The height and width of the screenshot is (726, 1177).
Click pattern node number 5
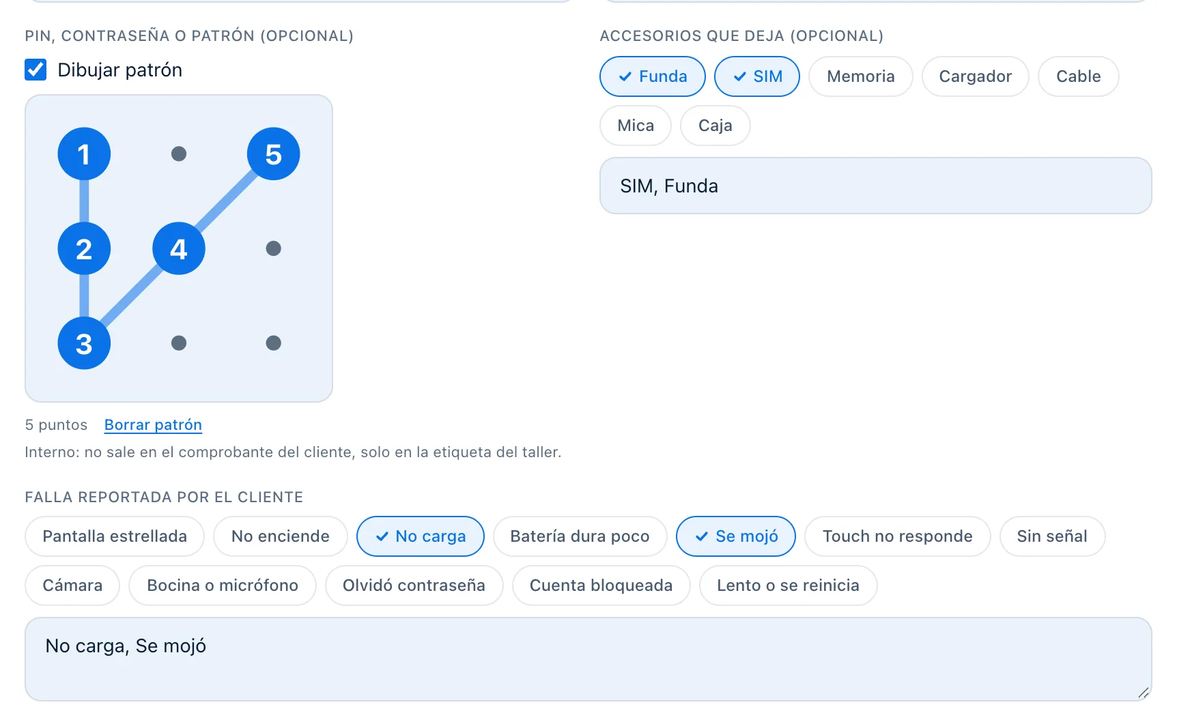pos(273,154)
